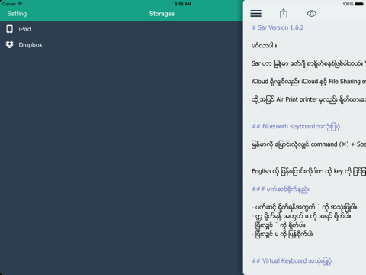Place cursor in Air Print printer line
The height and width of the screenshot is (275, 366).
(309, 99)
